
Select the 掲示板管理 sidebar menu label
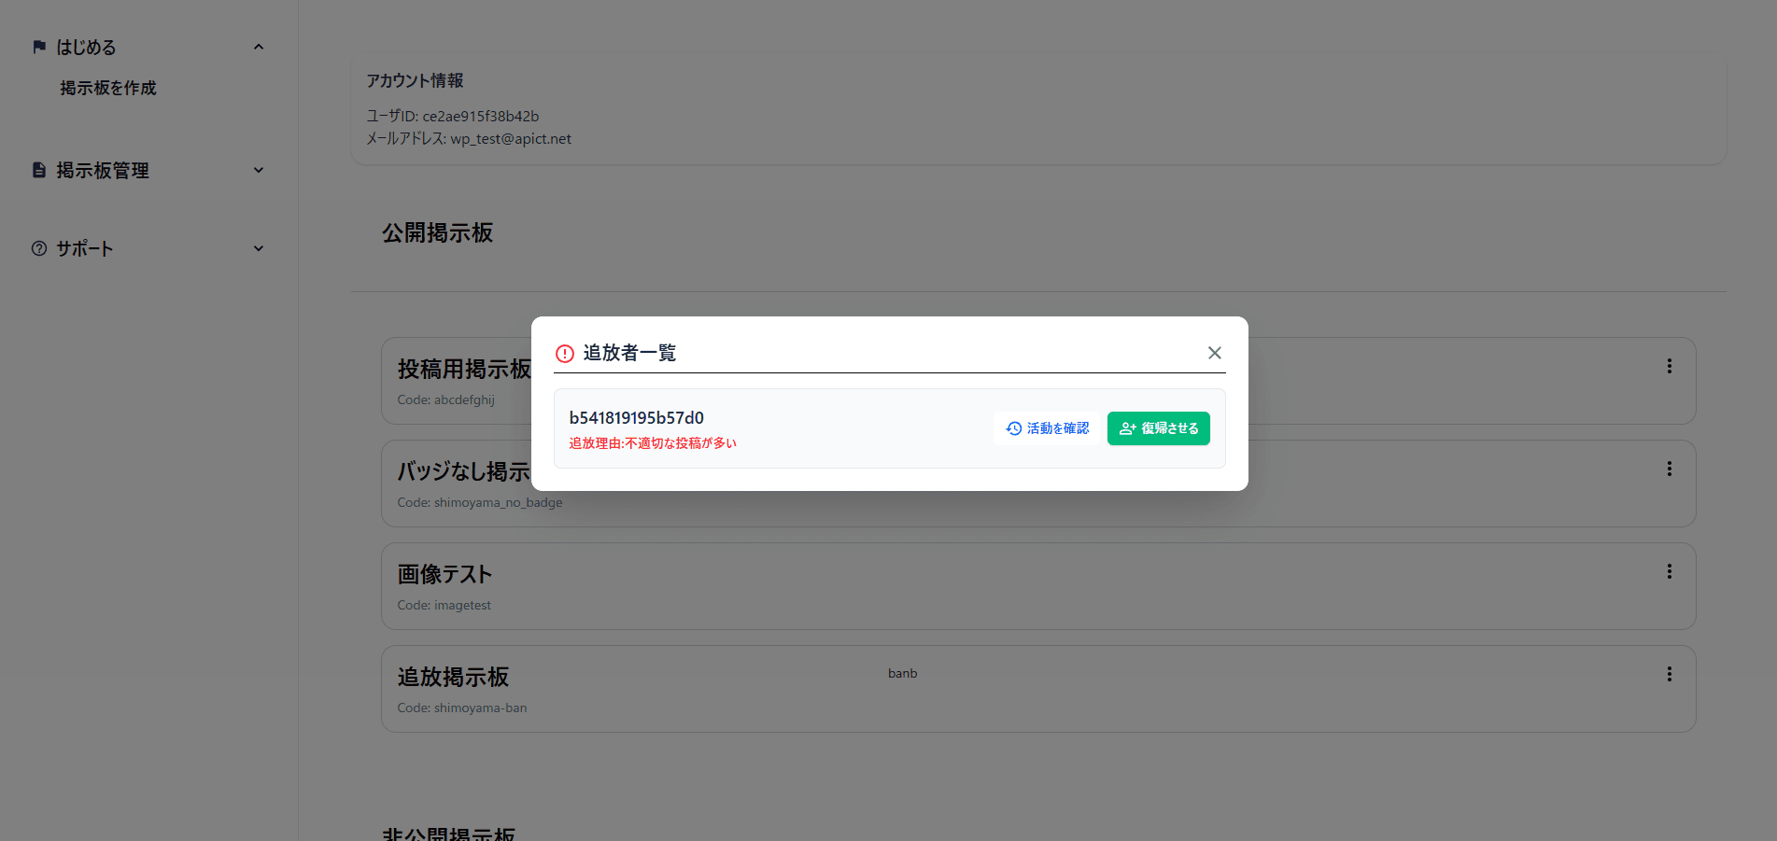point(103,171)
